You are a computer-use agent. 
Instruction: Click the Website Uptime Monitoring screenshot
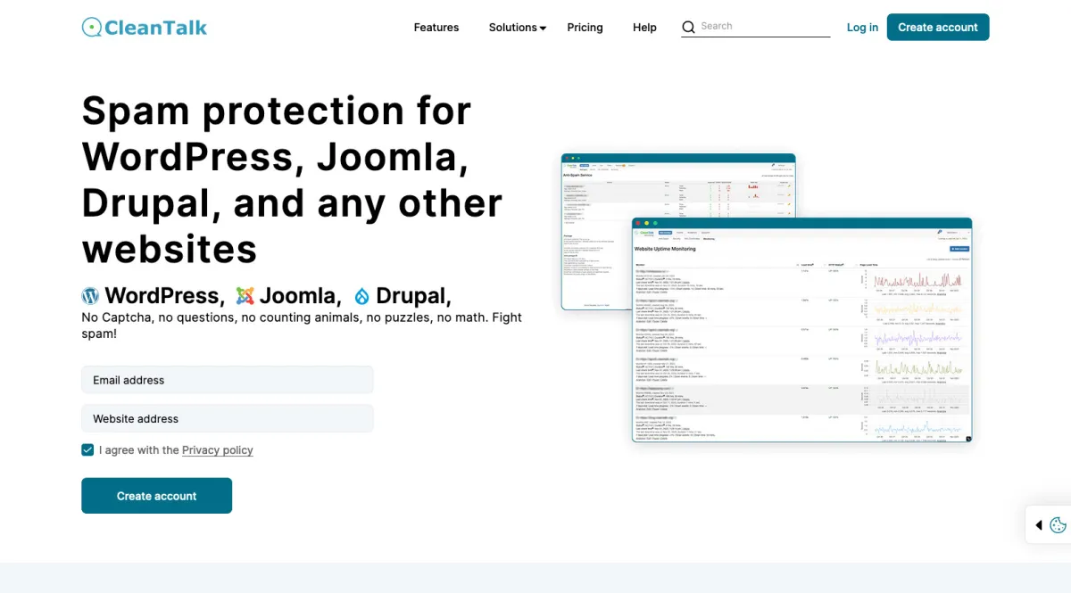[x=801, y=331]
